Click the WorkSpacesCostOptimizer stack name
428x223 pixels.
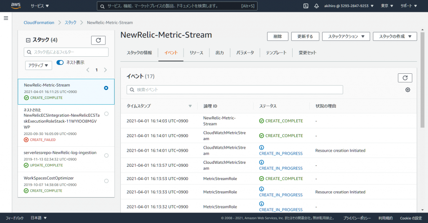[48, 178]
